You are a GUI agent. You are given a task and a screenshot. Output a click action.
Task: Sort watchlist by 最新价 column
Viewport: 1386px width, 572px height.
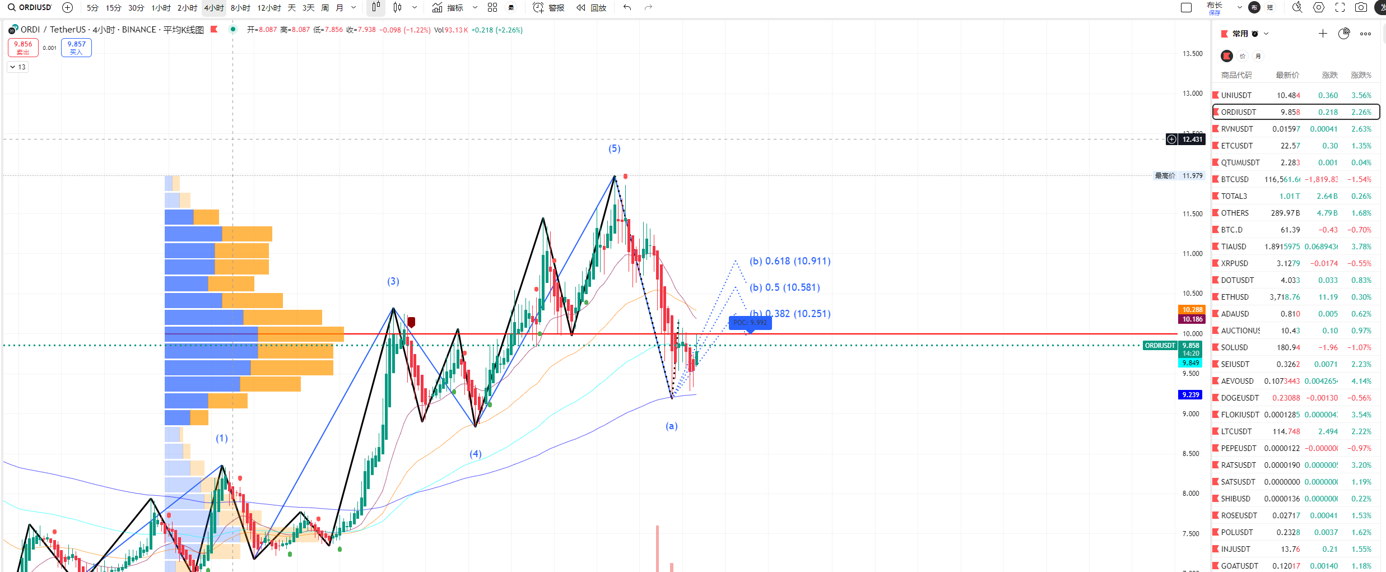click(1287, 75)
